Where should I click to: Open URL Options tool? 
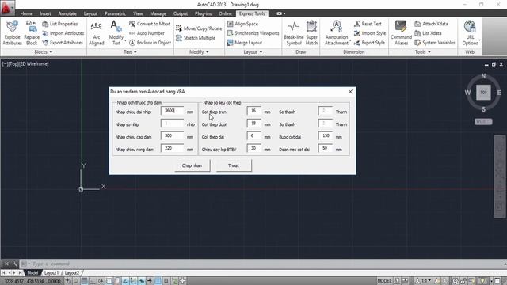[x=470, y=33]
